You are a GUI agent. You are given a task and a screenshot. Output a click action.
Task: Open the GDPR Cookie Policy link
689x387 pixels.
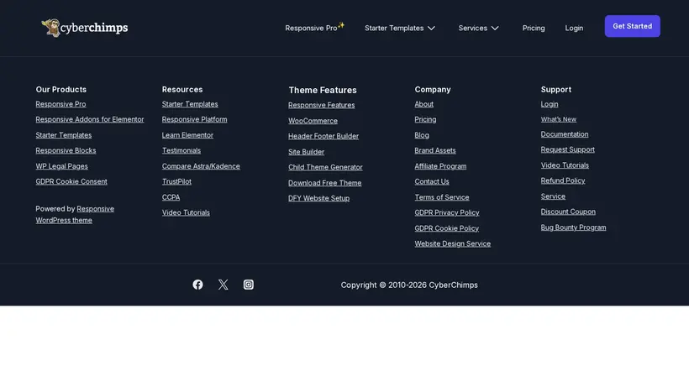tap(446, 228)
